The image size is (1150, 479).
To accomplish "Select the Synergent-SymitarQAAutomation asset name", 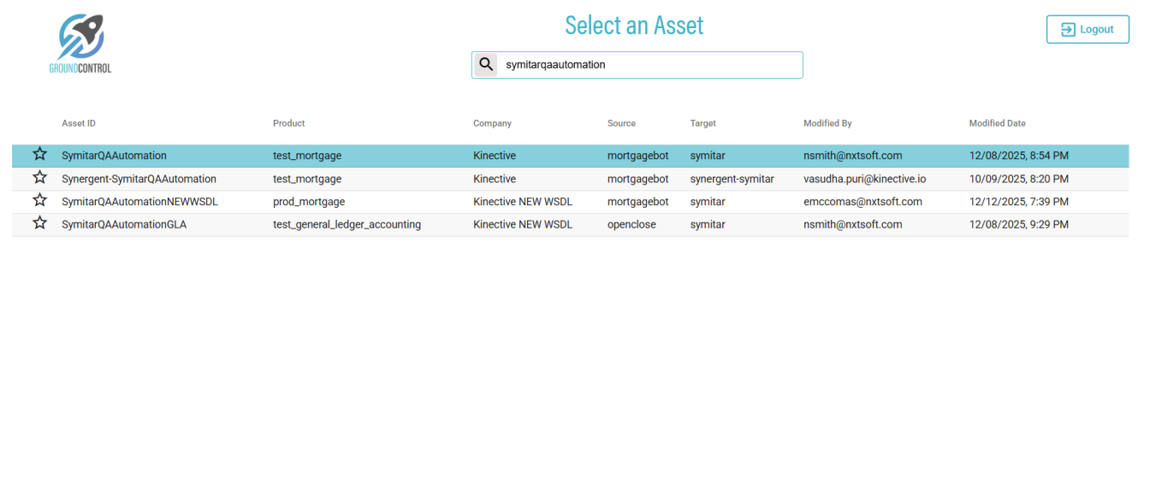I will (x=139, y=179).
